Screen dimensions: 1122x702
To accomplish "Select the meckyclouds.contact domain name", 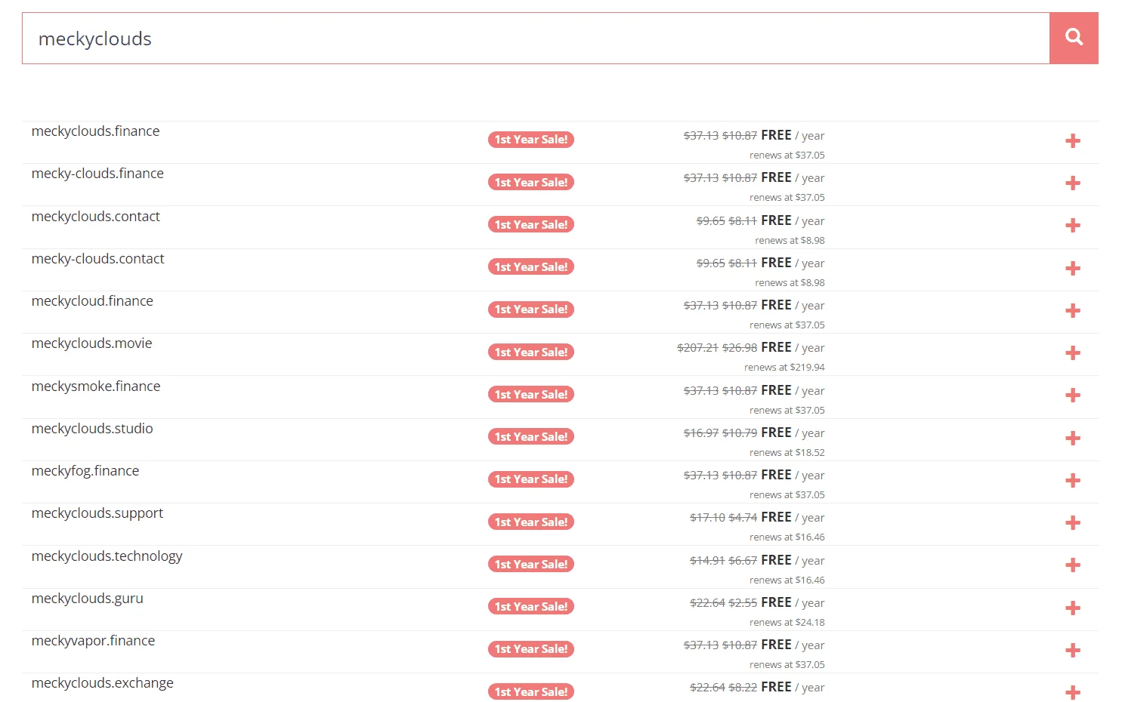I will (x=95, y=217).
